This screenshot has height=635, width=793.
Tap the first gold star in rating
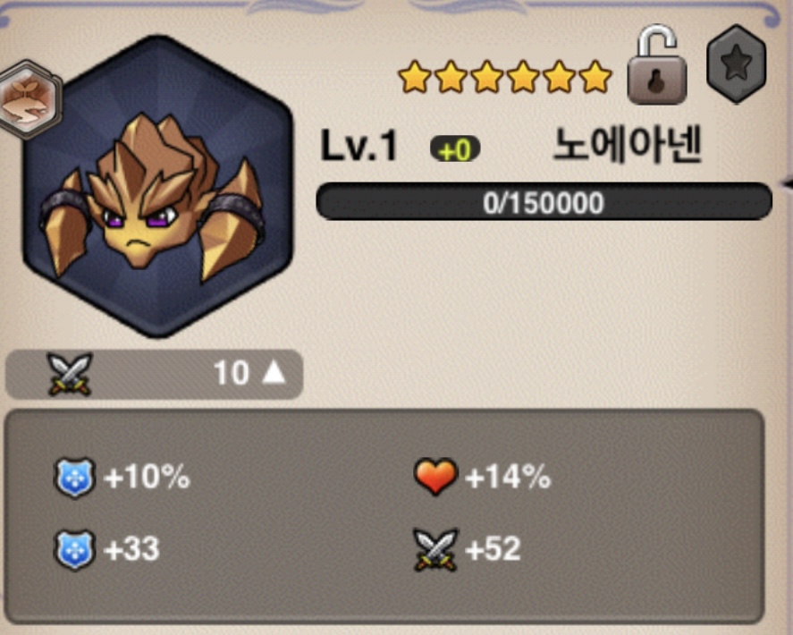[415, 77]
